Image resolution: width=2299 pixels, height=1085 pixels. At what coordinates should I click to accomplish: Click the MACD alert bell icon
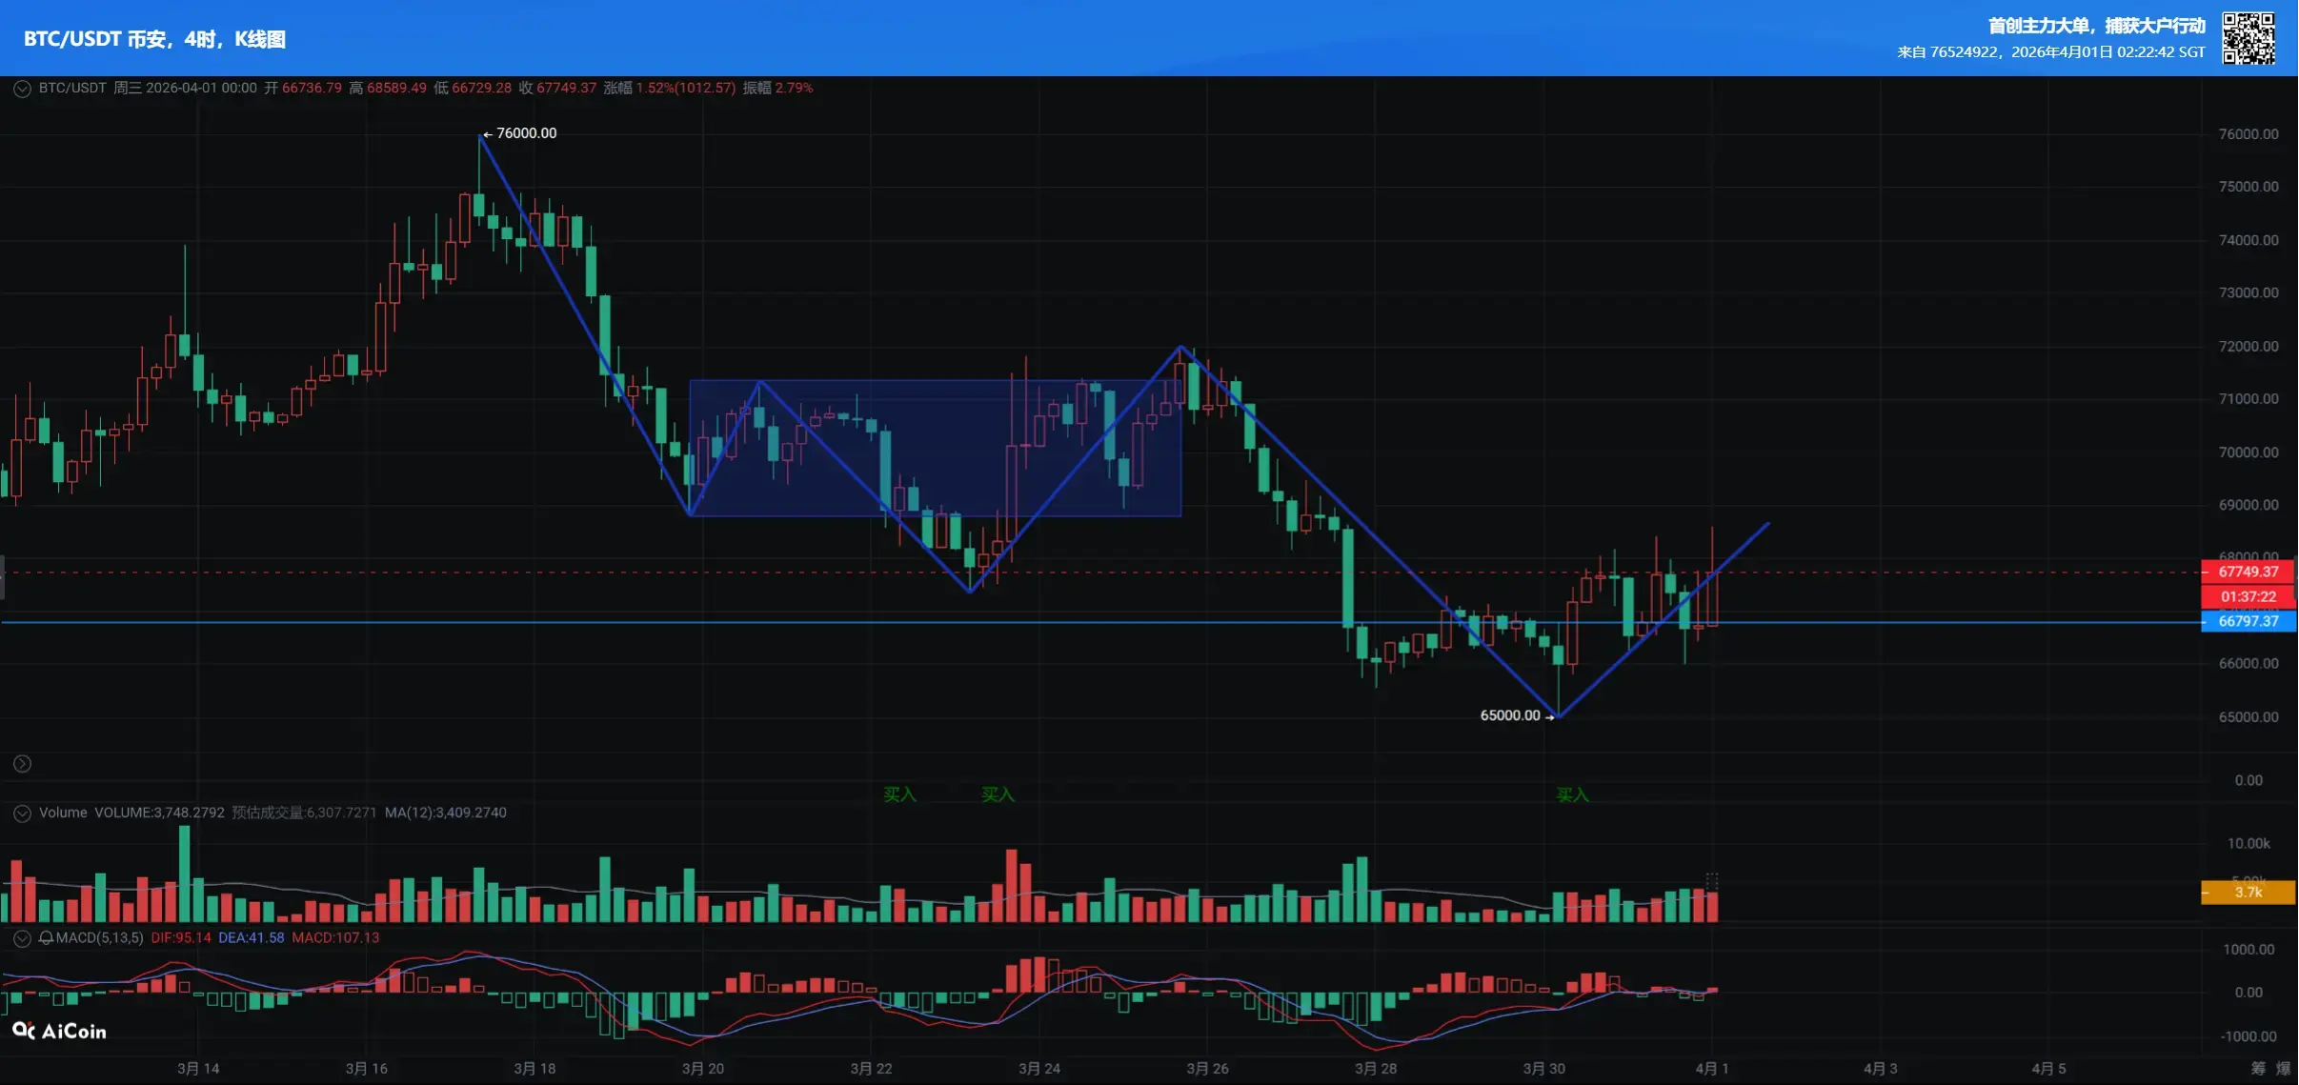coord(46,938)
